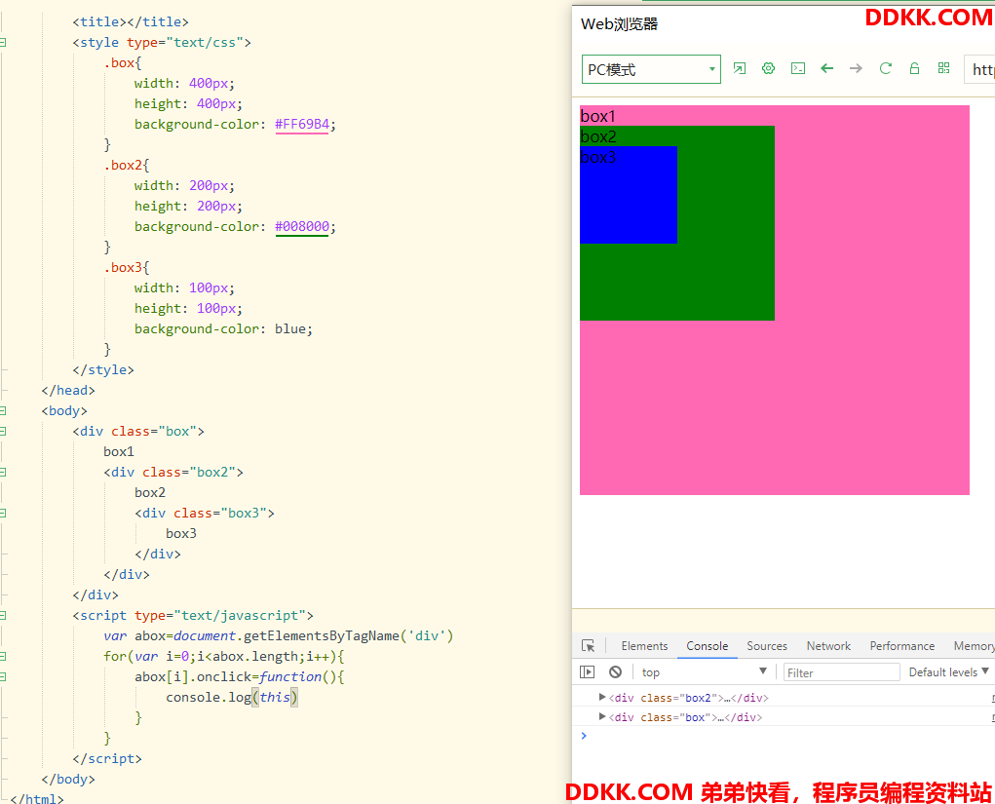Go to the Network tab

(x=828, y=646)
